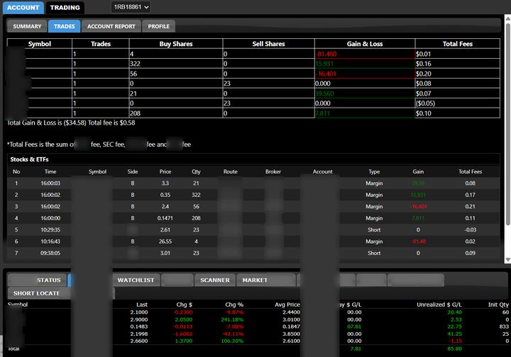The height and width of the screenshot is (357, 511).
Task: Select the 15.931 gain cell in summary table
Action: click(365, 64)
